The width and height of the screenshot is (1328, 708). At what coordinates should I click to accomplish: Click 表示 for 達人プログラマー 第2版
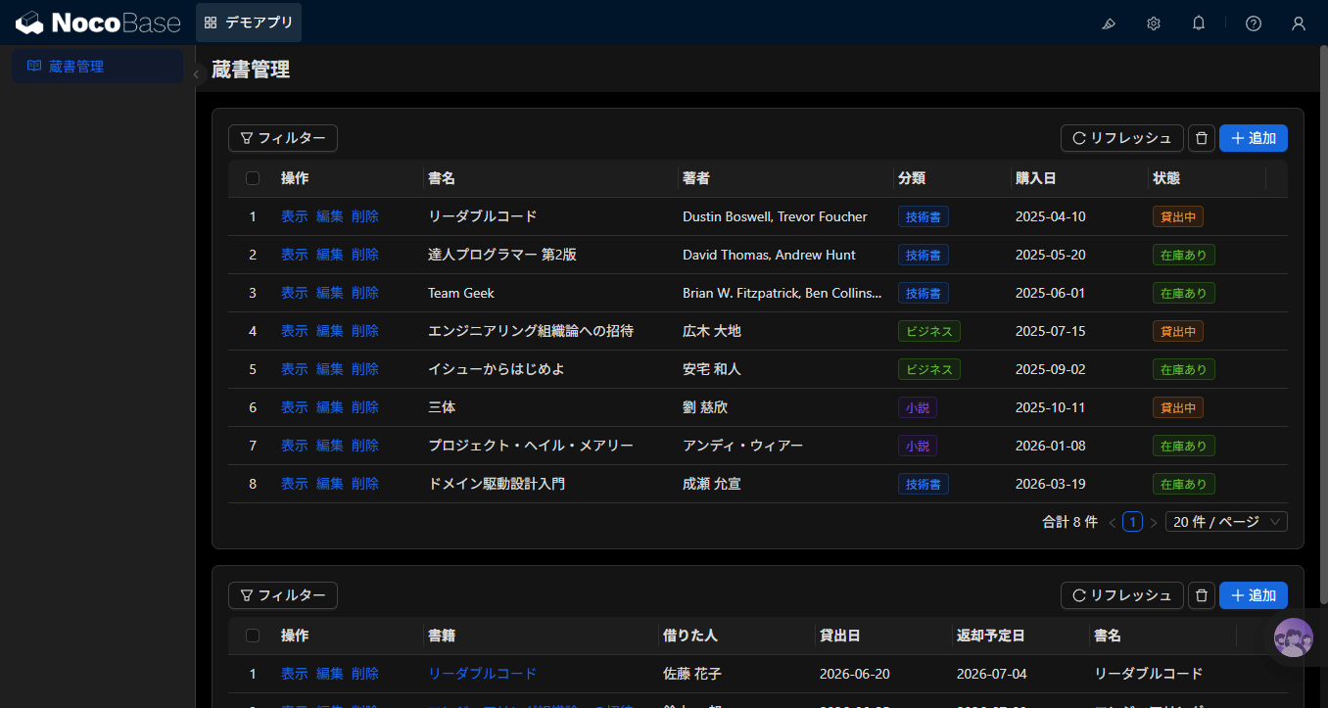295,255
